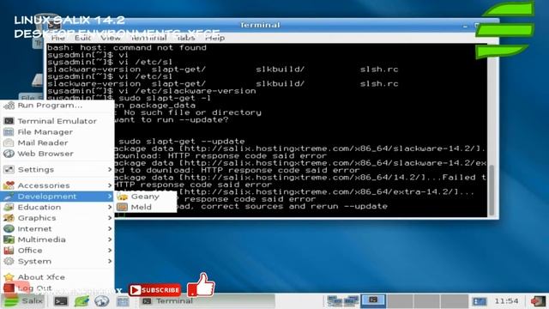This screenshot has height=309, width=549.
Task: Choose Log Out in the menu
Action: pos(57,288)
